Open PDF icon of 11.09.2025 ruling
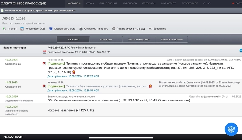 pyautogui.click(x=44, y=86)
